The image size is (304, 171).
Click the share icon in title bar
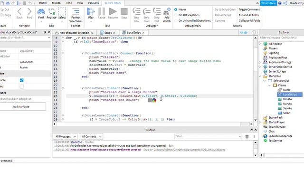pyautogui.click(x=285, y=3)
